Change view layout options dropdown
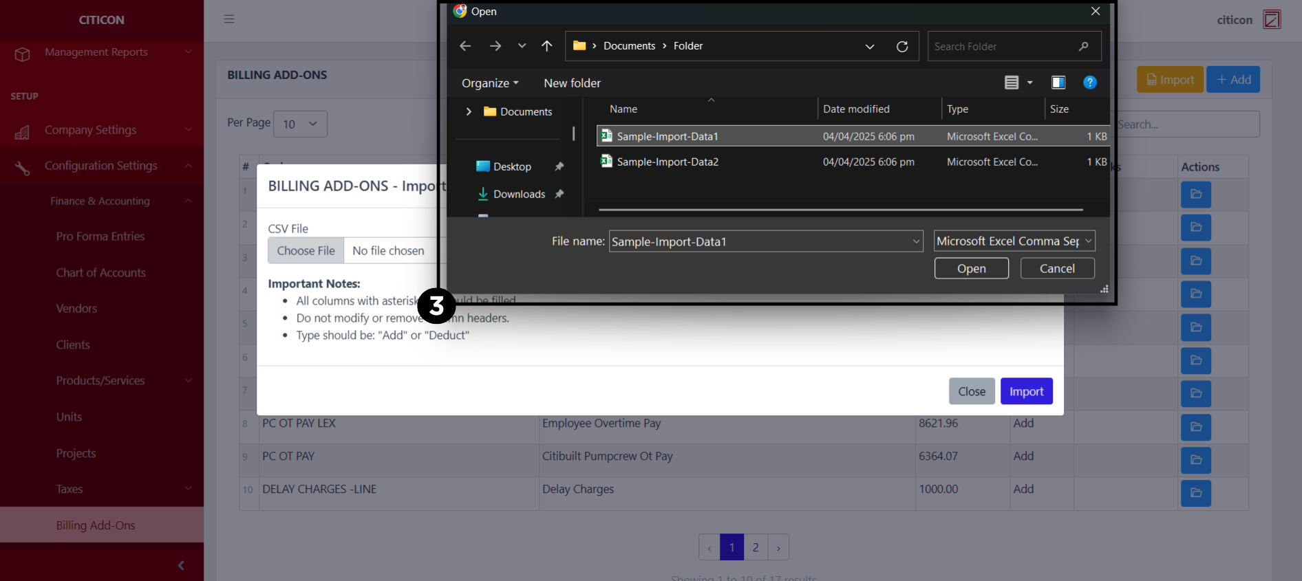1302x581 pixels. click(1029, 83)
